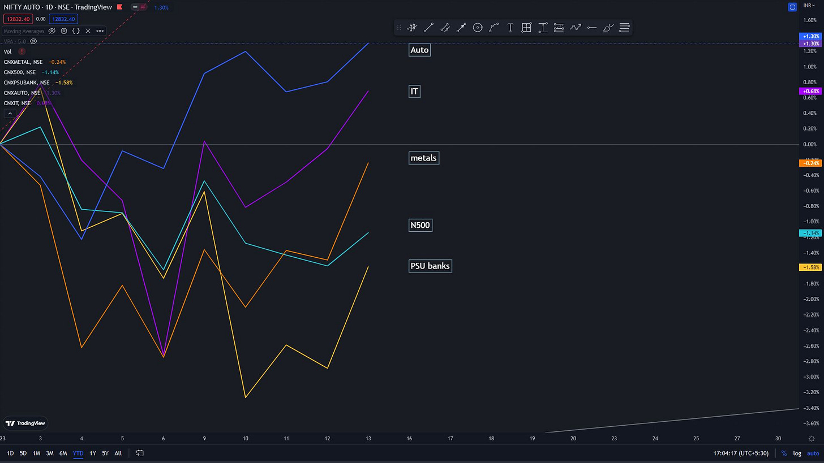This screenshot has height=463, width=824.
Task: Click the Vol error warning badge
Action: click(22, 51)
